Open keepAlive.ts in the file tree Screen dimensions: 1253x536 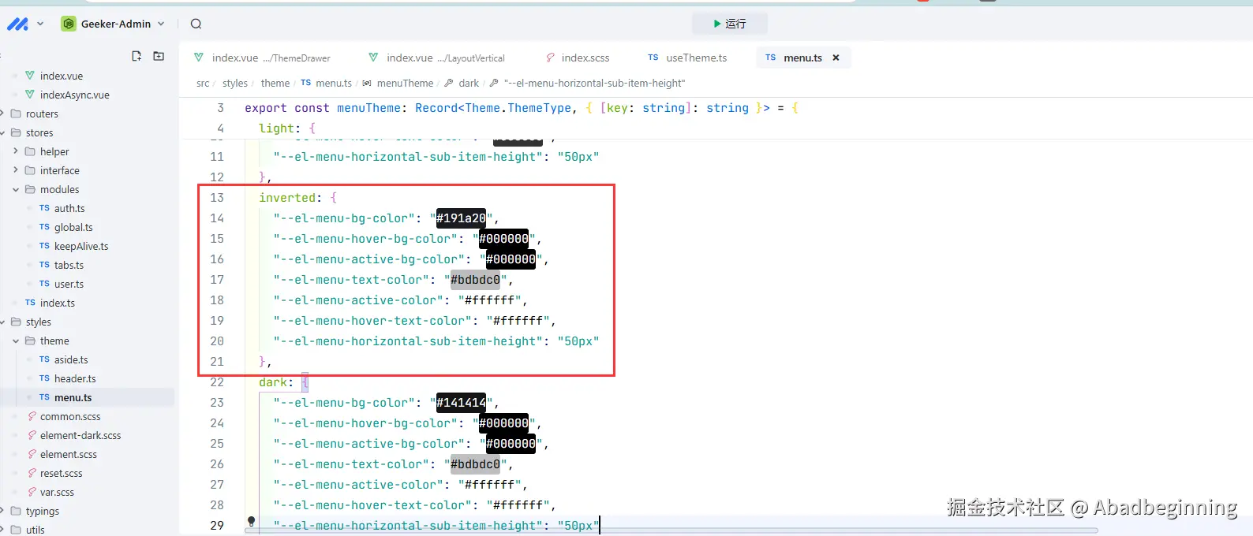pyautogui.click(x=81, y=246)
